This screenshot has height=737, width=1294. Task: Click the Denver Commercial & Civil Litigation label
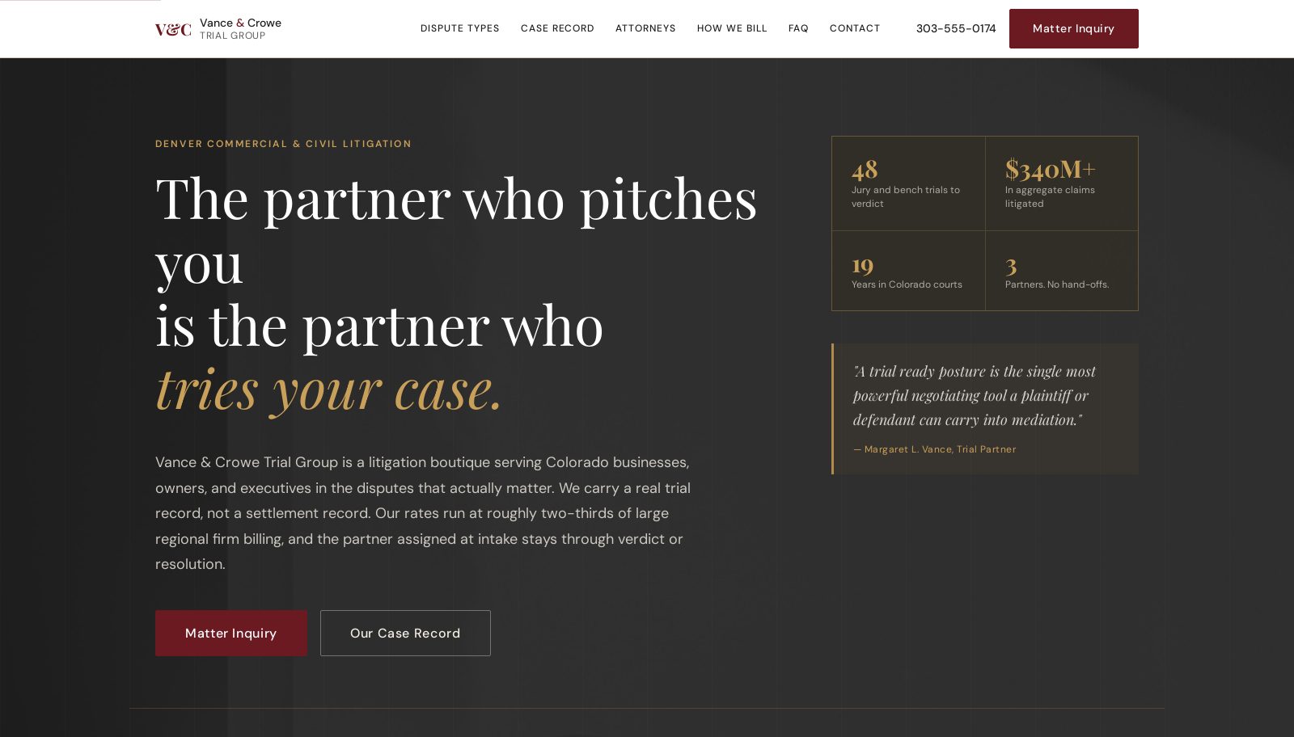pos(283,144)
